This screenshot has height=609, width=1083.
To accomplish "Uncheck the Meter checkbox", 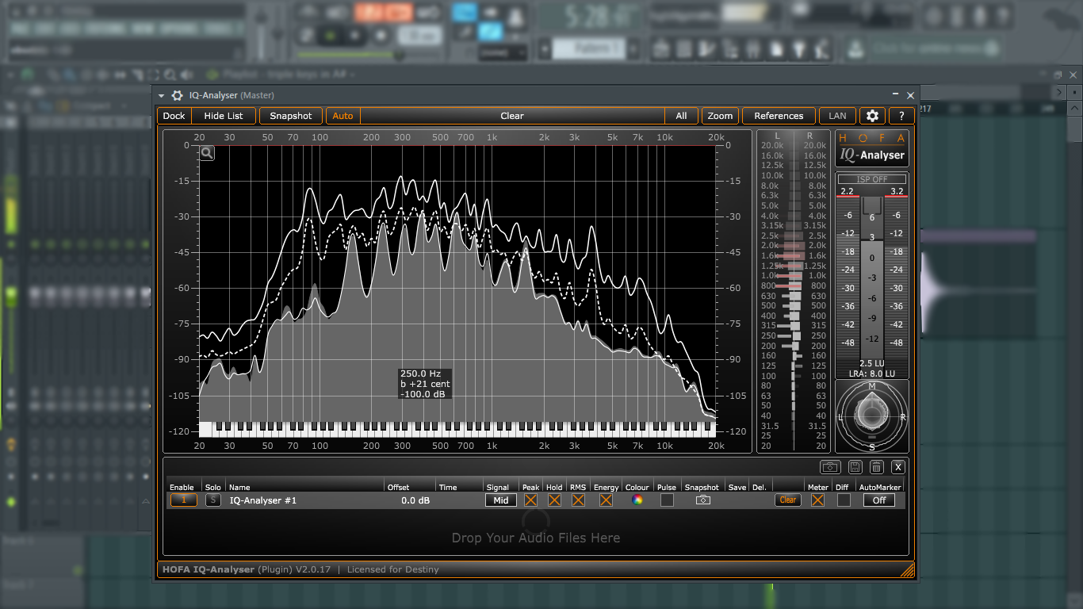I will [x=817, y=500].
